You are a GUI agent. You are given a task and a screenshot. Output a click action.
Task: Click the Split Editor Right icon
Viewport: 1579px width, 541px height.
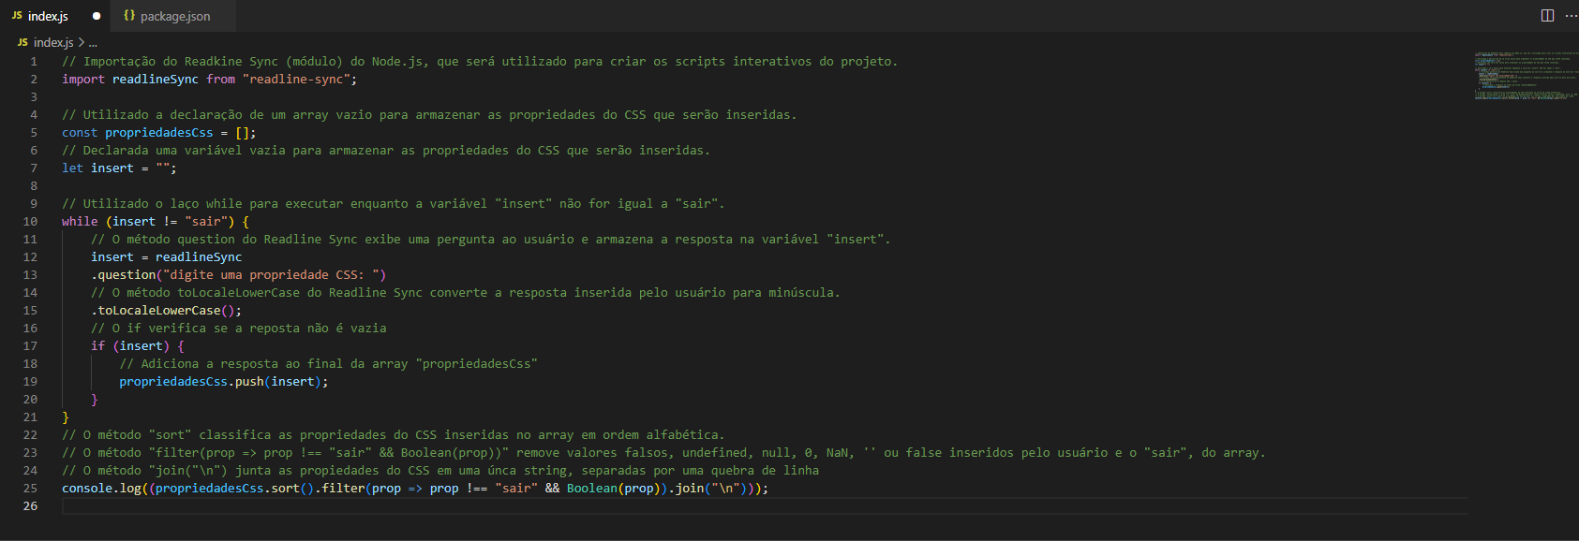click(1547, 16)
